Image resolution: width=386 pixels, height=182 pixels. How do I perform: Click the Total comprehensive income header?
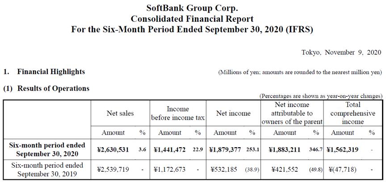pos(352,113)
